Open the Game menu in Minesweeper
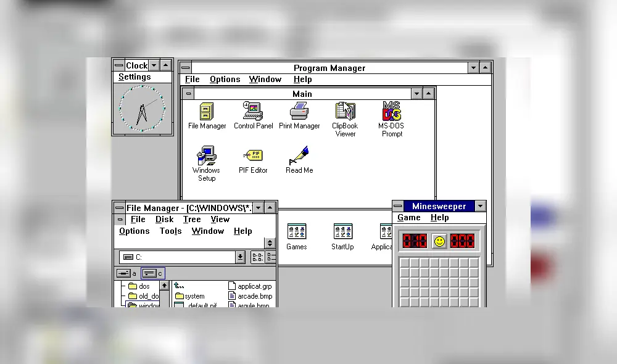The height and width of the screenshot is (364, 617). coord(409,218)
